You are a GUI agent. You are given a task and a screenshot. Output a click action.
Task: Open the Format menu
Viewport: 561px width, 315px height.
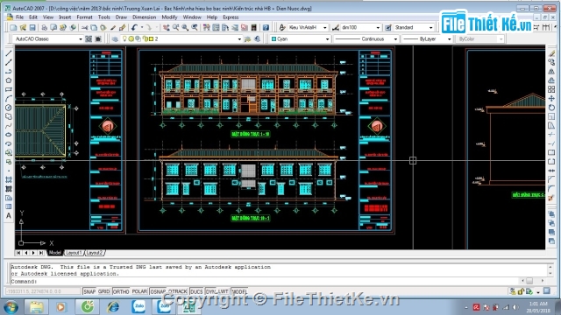pos(84,17)
